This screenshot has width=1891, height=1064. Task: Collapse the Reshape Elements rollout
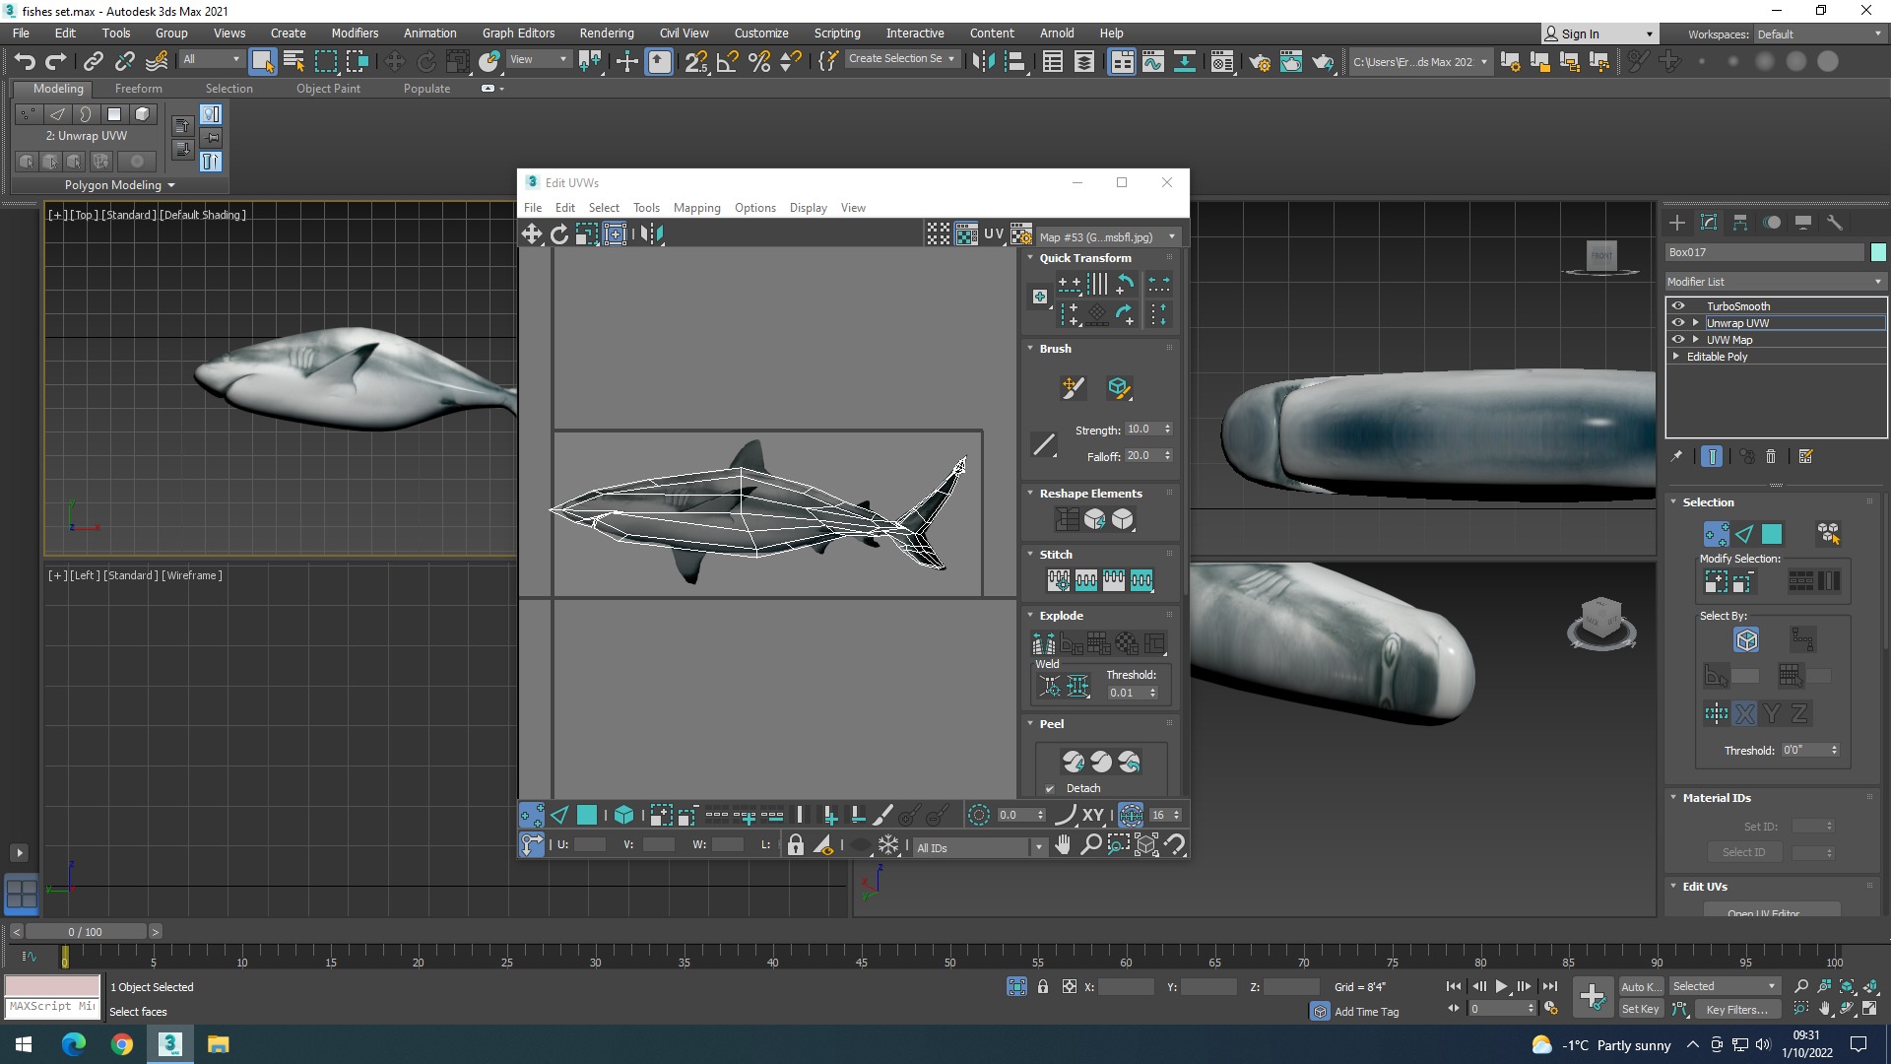(1030, 494)
